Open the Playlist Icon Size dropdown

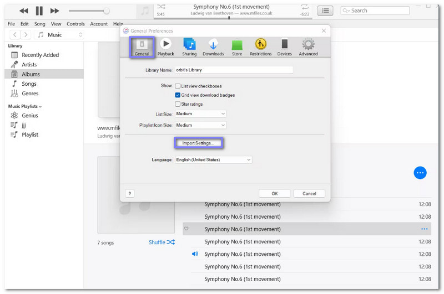200,125
